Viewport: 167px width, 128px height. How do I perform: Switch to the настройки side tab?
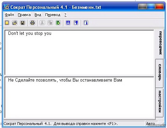159,102
